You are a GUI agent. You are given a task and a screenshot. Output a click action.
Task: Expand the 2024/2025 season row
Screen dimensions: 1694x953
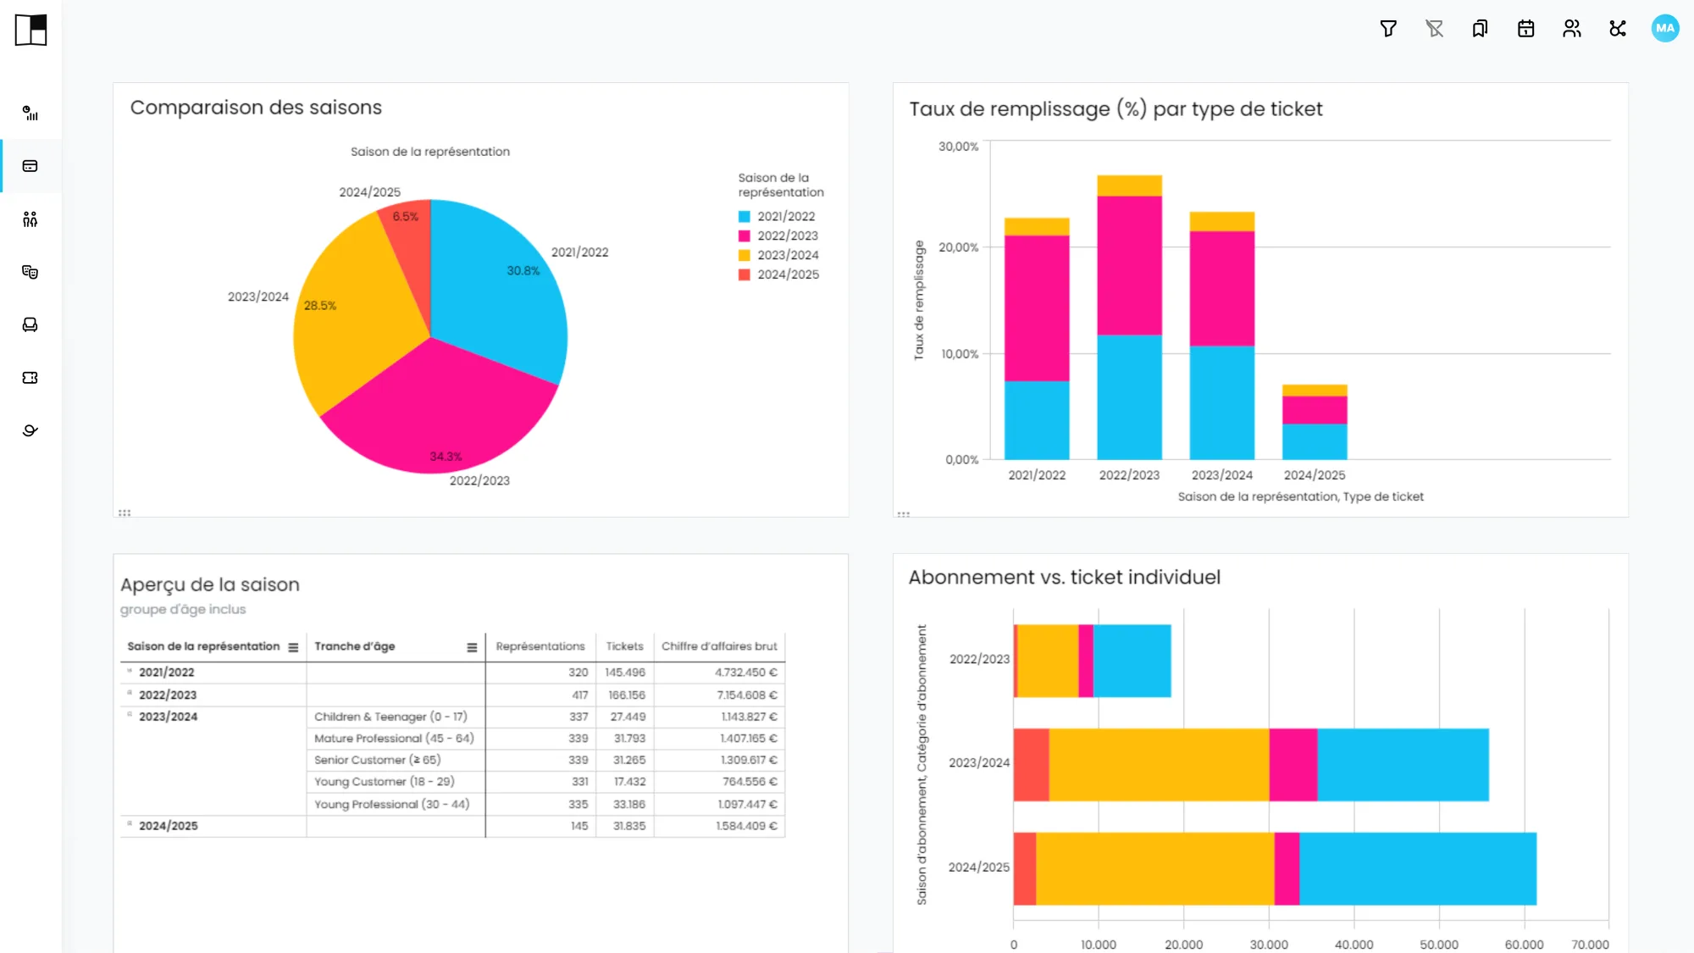[x=130, y=823]
